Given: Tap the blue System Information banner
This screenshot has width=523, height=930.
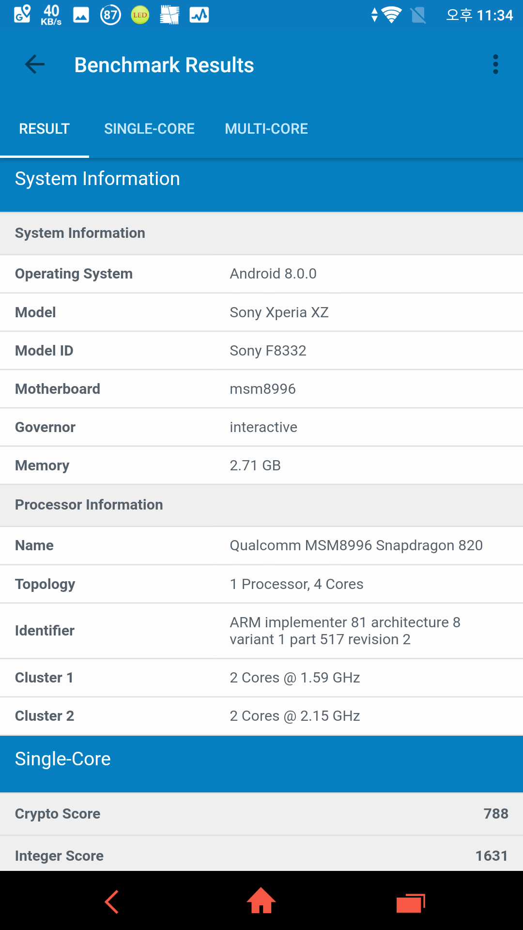Looking at the screenshot, I should pos(261,185).
